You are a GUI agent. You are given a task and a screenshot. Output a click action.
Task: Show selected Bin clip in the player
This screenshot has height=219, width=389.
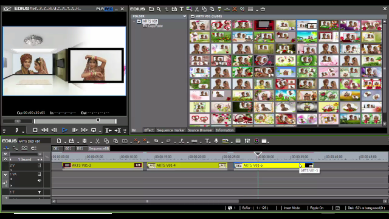pos(219,9)
